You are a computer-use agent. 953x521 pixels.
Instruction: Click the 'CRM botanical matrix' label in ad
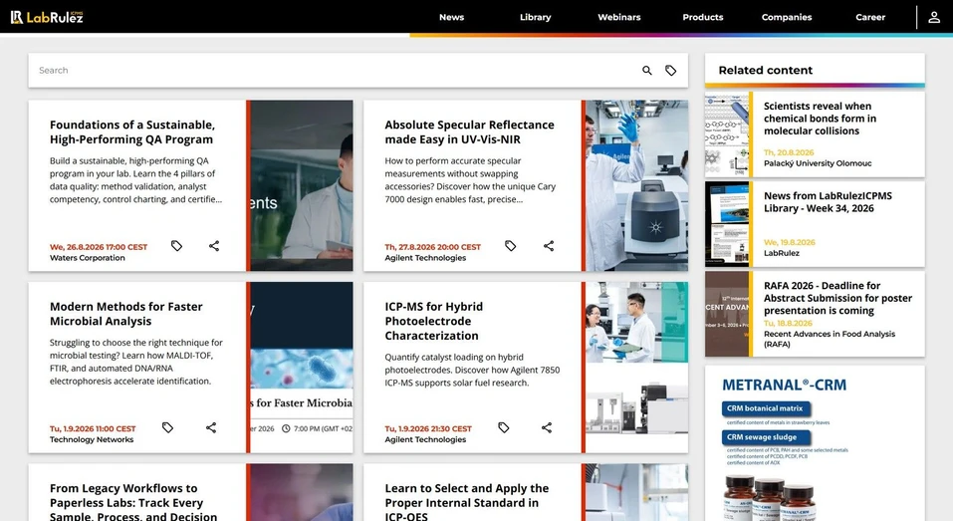(x=766, y=408)
